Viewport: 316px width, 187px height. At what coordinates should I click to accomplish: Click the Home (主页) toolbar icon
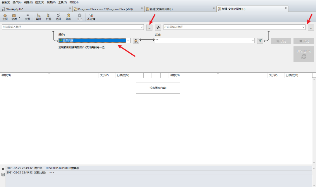pos(5,17)
